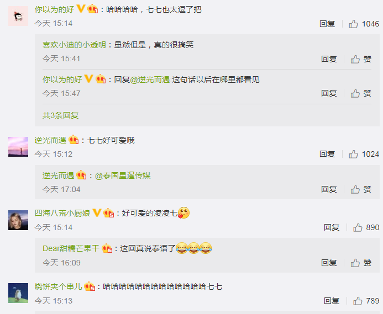Reply to the Dear甜糯芒果干 comment

pyautogui.click(x=329, y=263)
